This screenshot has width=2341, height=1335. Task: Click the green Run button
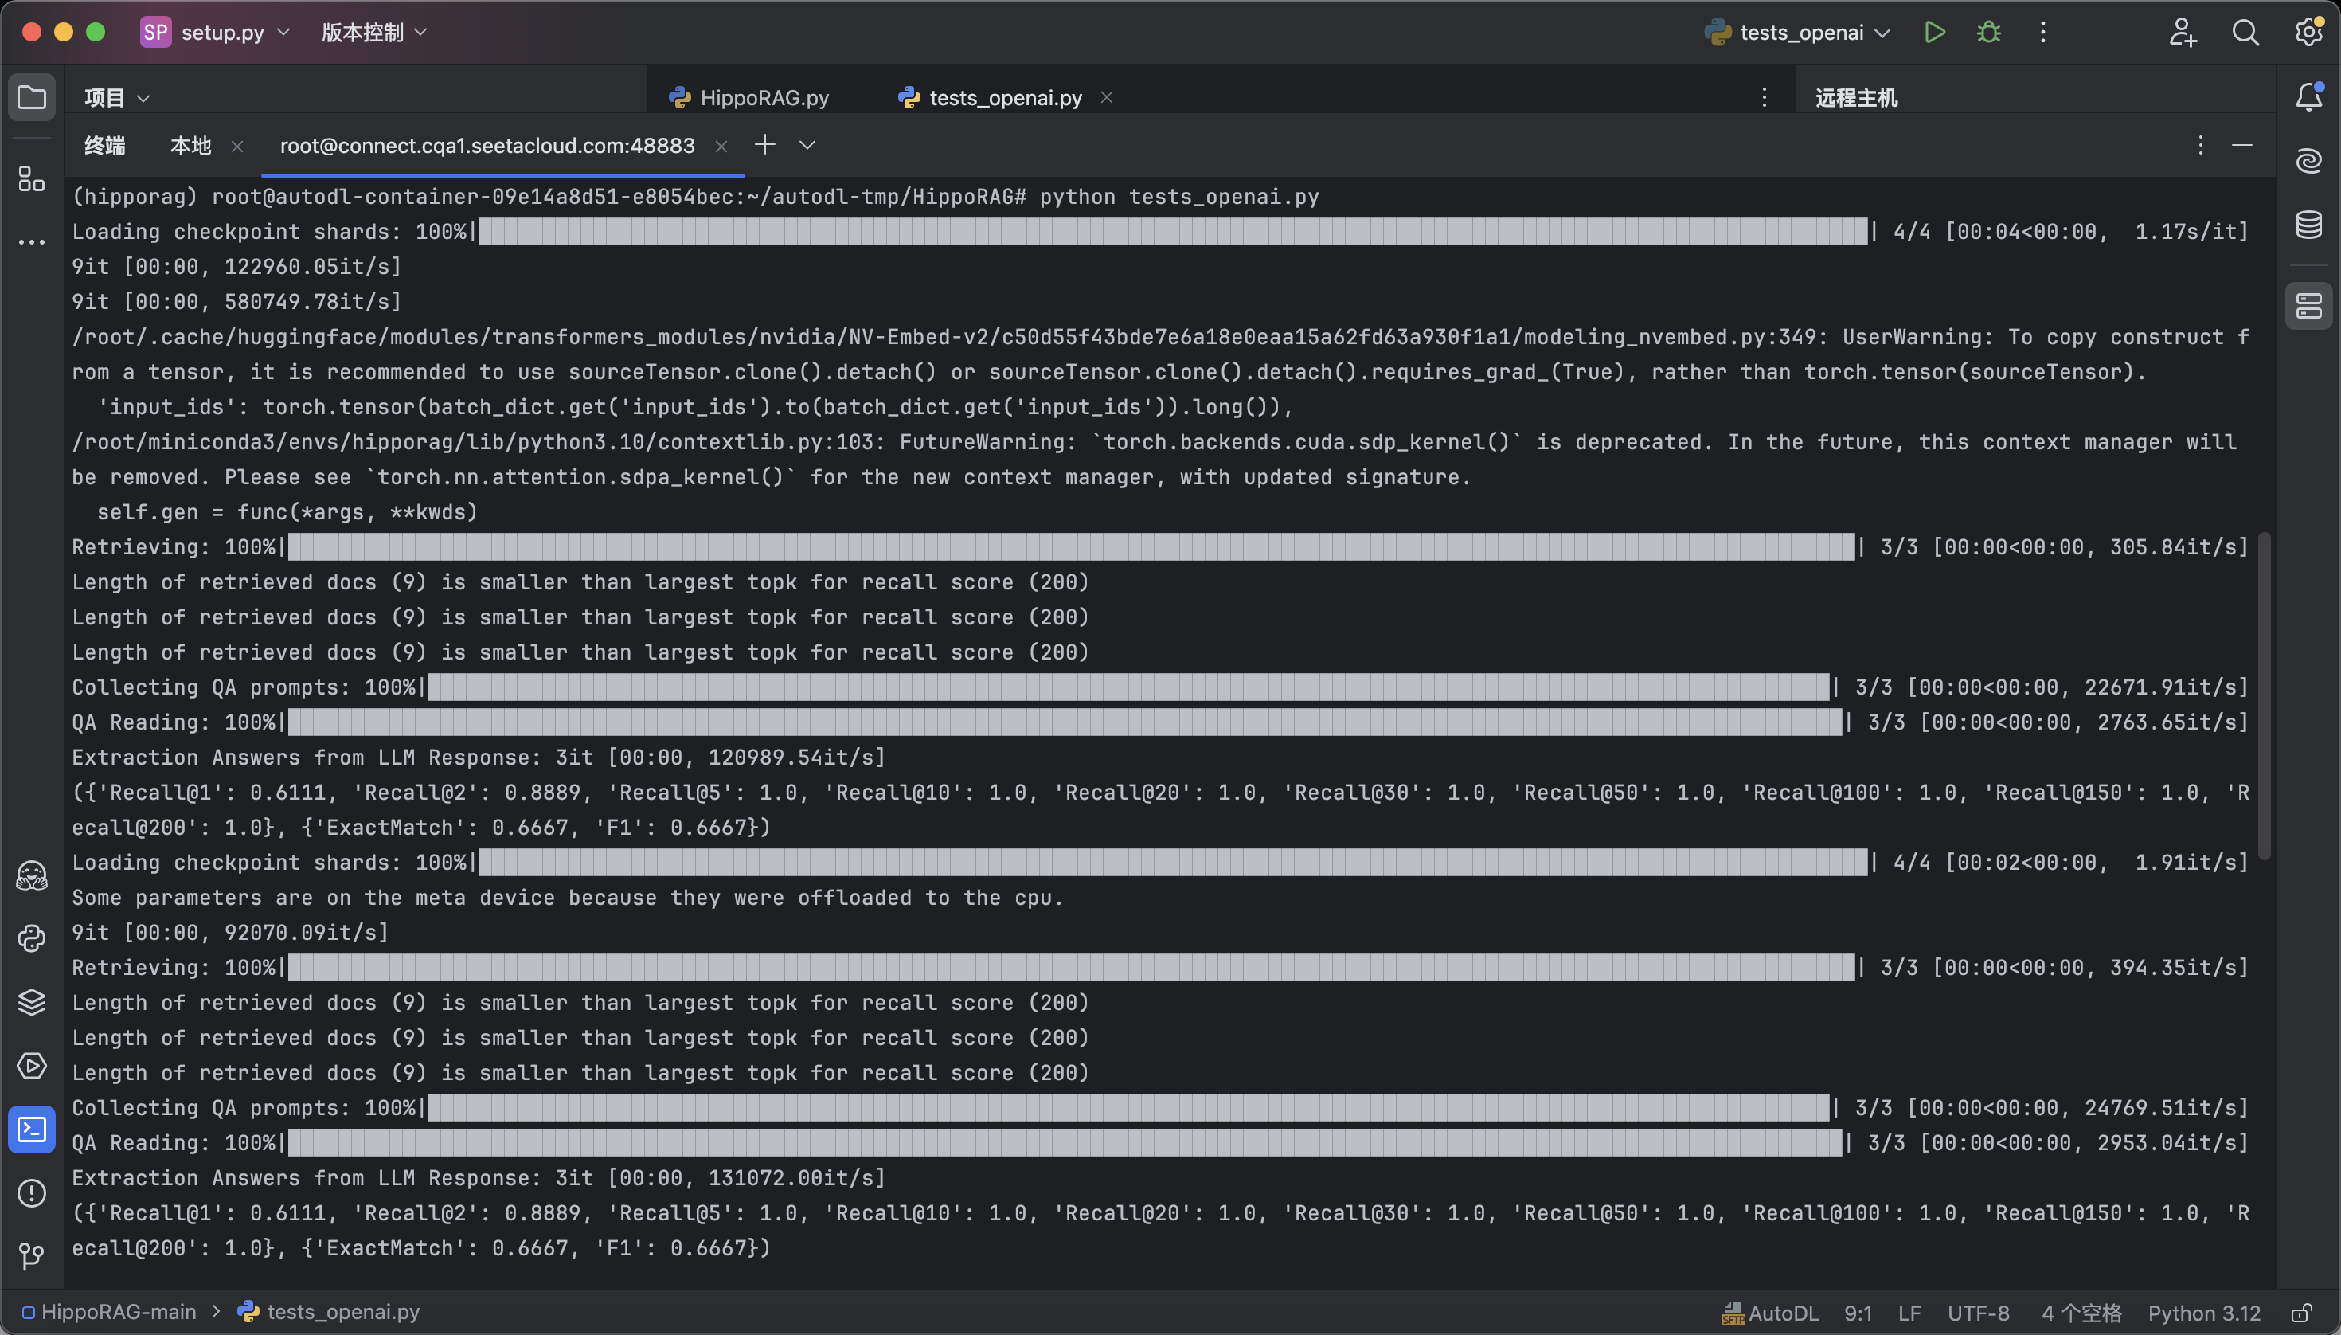[1934, 33]
